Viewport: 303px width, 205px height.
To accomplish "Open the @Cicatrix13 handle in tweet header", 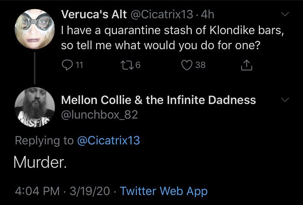I will (x=161, y=15).
